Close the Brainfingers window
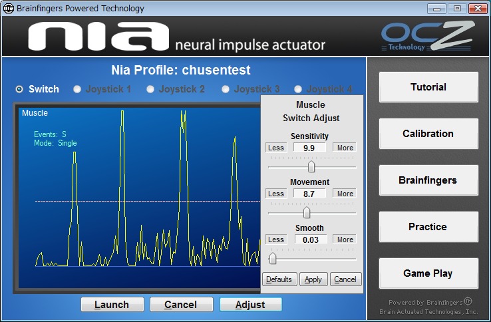This screenshot has height=322, width=491. coord(478,9)
